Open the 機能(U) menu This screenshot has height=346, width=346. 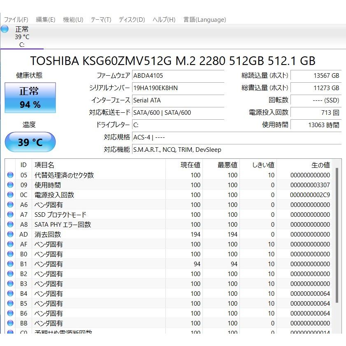click(x=73, y=20)
